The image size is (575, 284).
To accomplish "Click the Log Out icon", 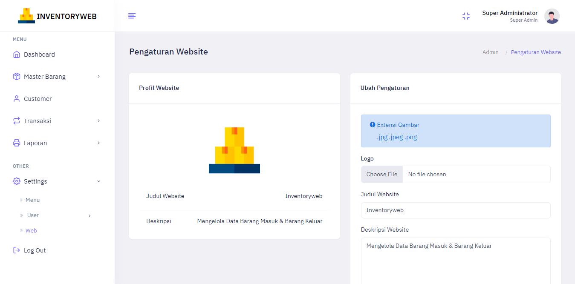I will click(x=16, y=250).
